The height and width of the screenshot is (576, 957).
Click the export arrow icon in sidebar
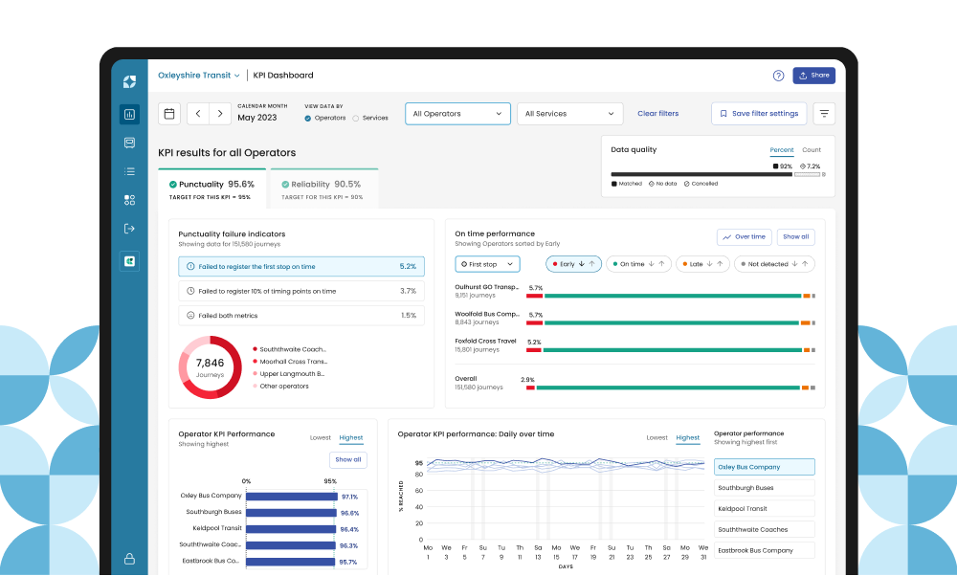coord(129,229)
